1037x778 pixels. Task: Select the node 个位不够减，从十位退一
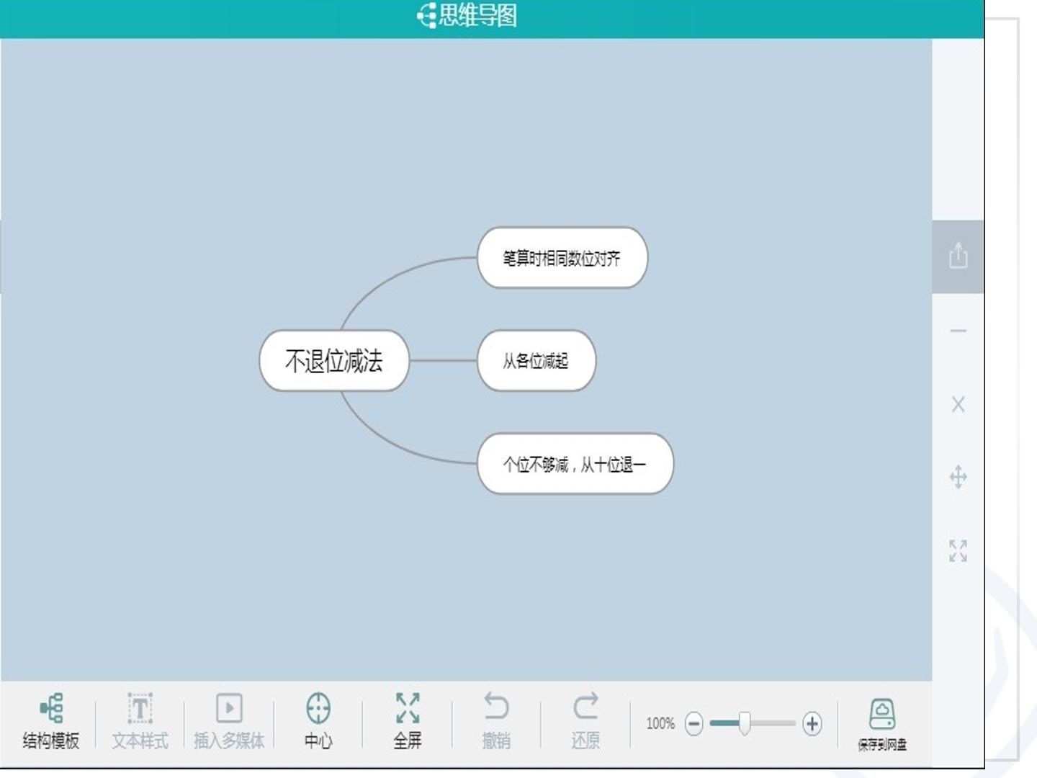(575, 464)
